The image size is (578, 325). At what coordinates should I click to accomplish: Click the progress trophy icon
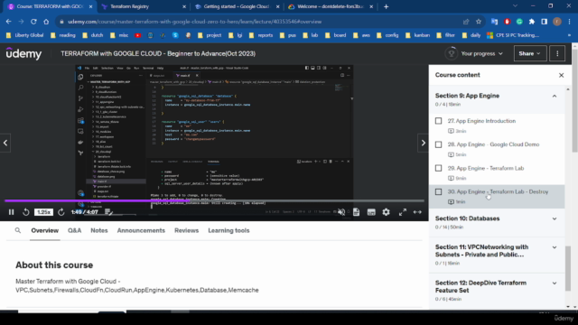(x=451, y=54)
